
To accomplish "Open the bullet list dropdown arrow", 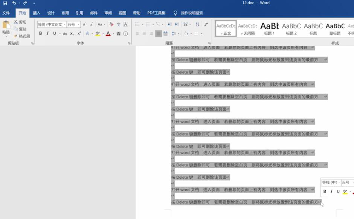I will [143, 24].
